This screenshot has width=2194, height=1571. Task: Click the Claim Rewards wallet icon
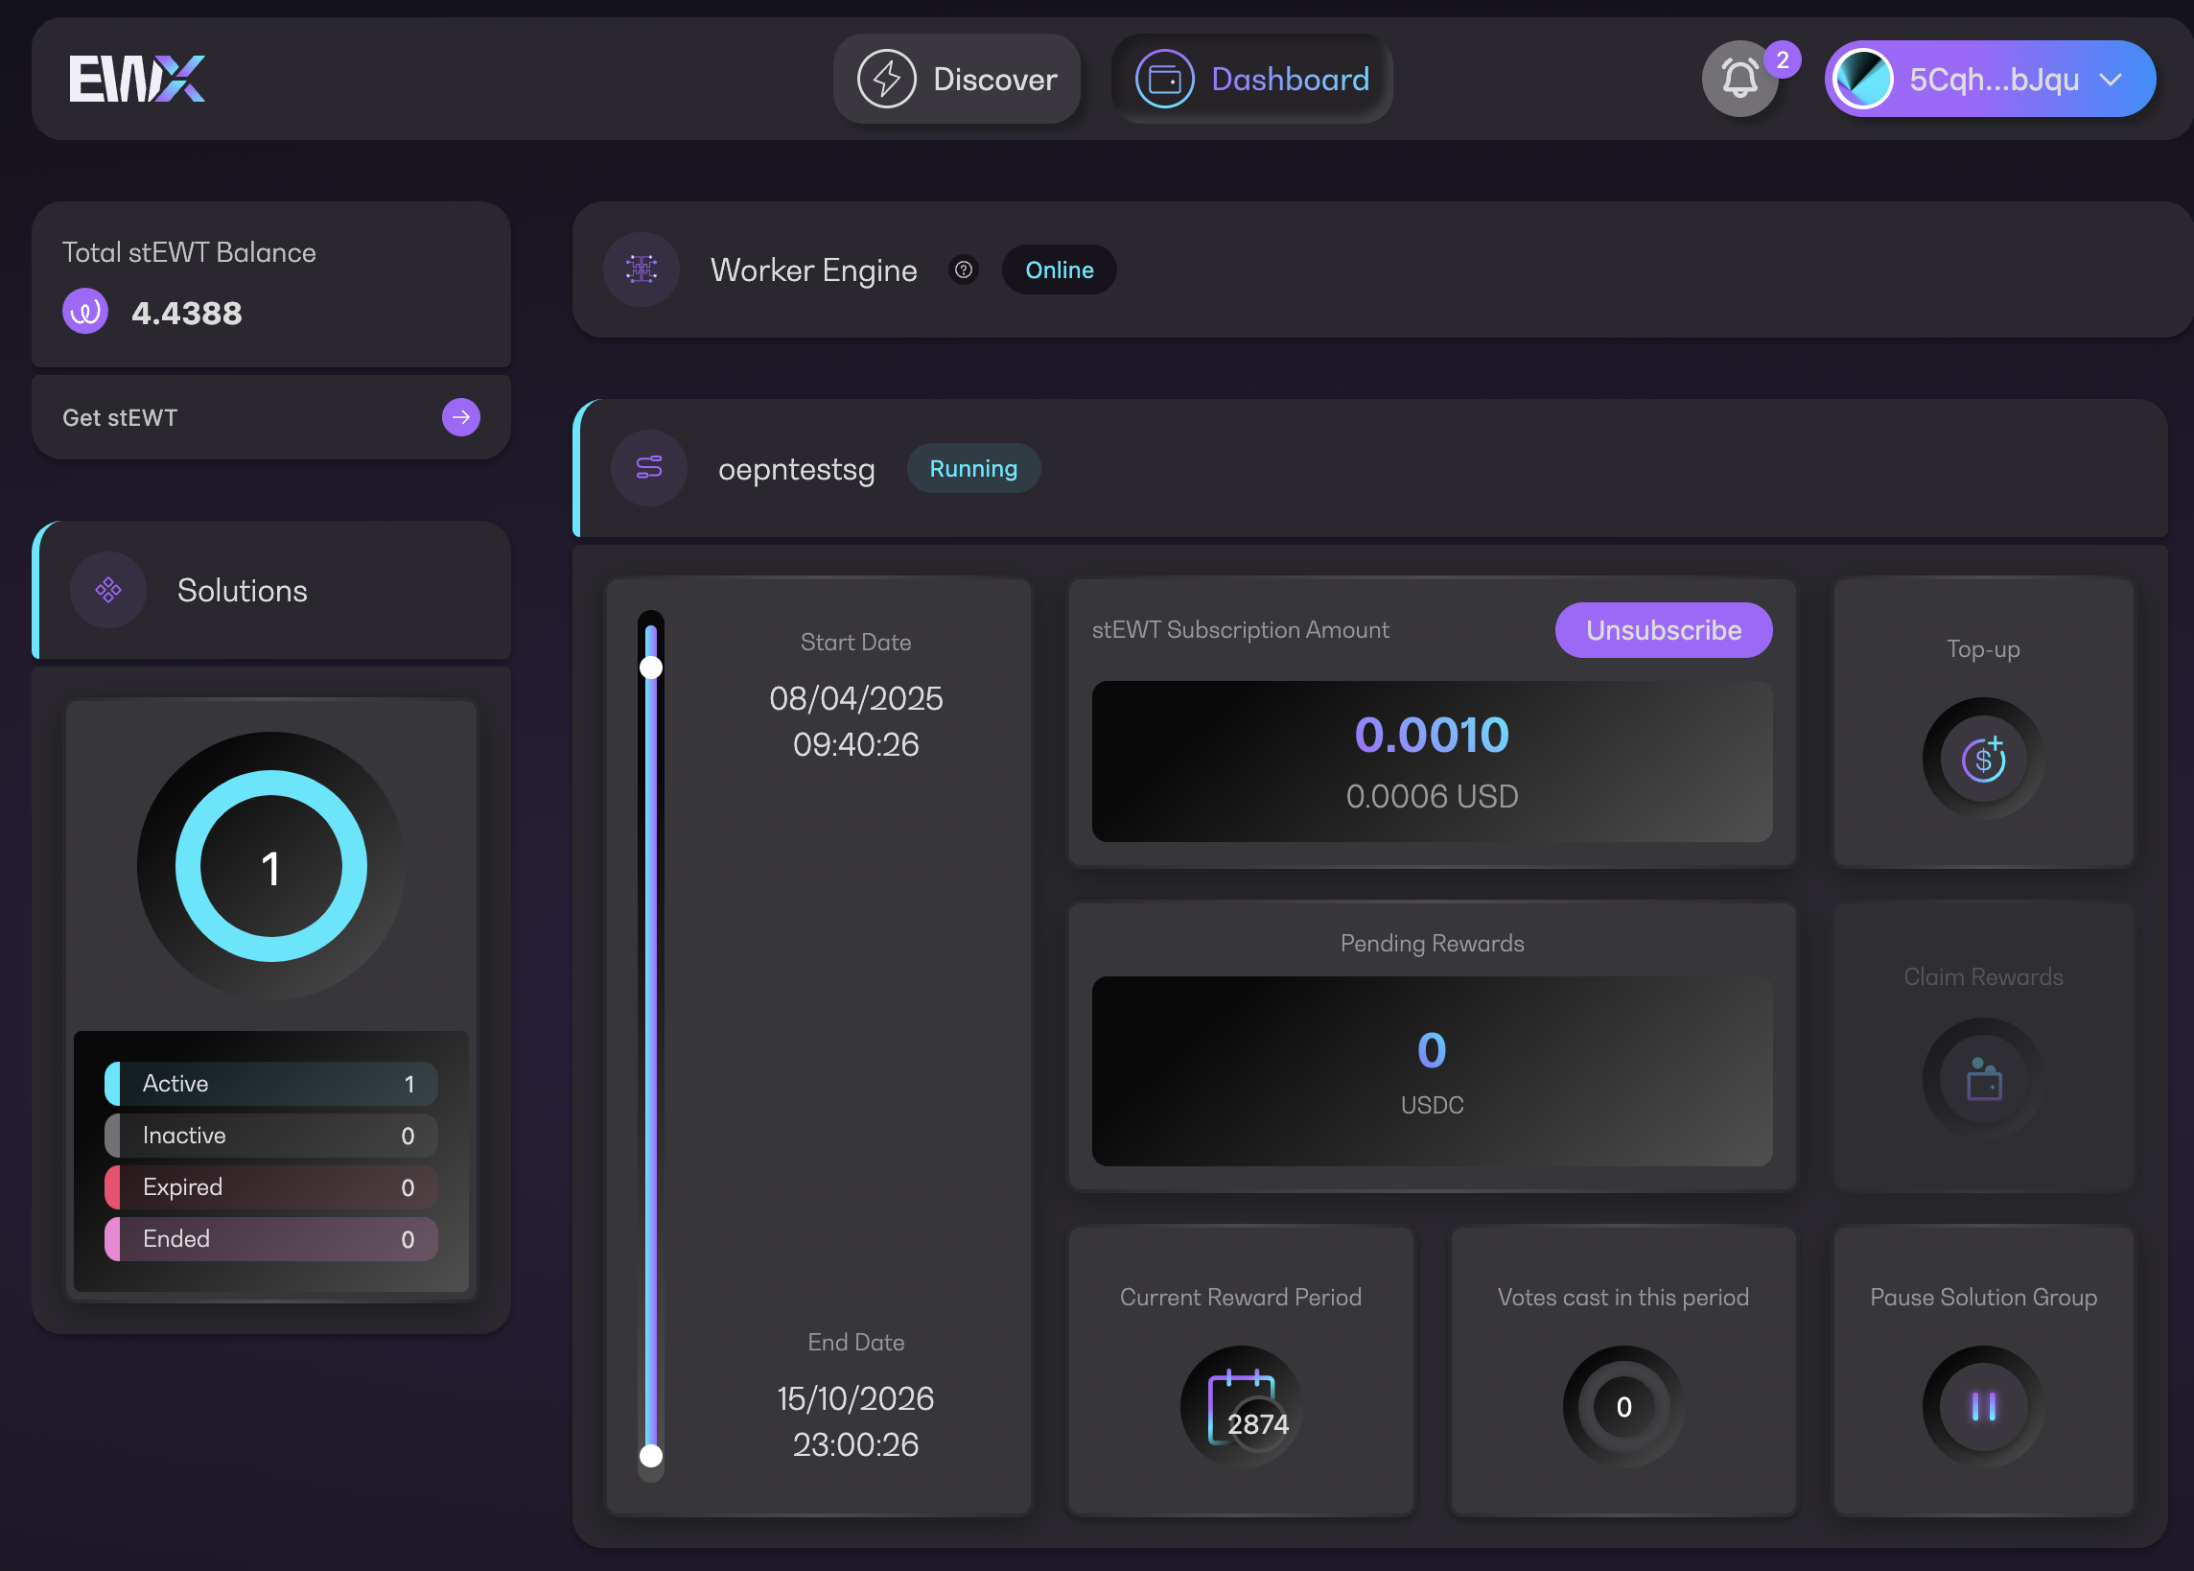click(x=1982, y=1079)
